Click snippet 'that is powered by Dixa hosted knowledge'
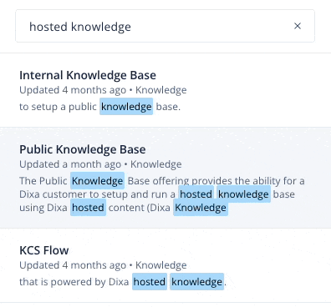Viewport: 331px width, 307px height. [x=123, y=282]
